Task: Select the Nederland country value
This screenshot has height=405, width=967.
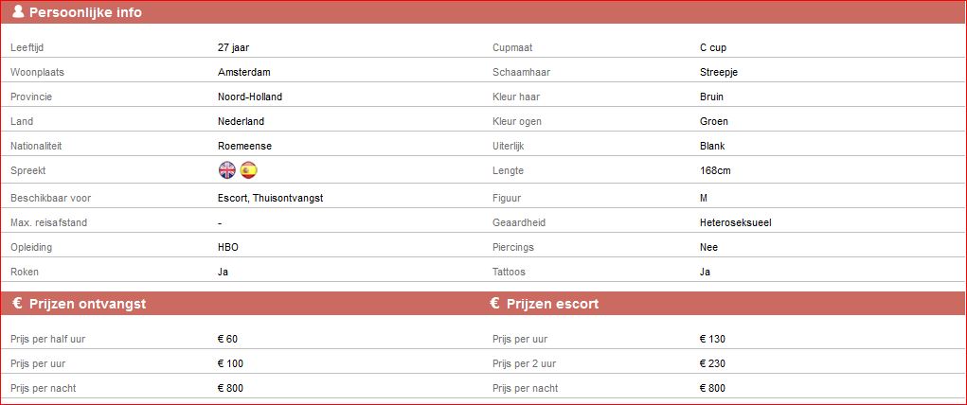Action: pyautogui.click(x=241, y=121)
